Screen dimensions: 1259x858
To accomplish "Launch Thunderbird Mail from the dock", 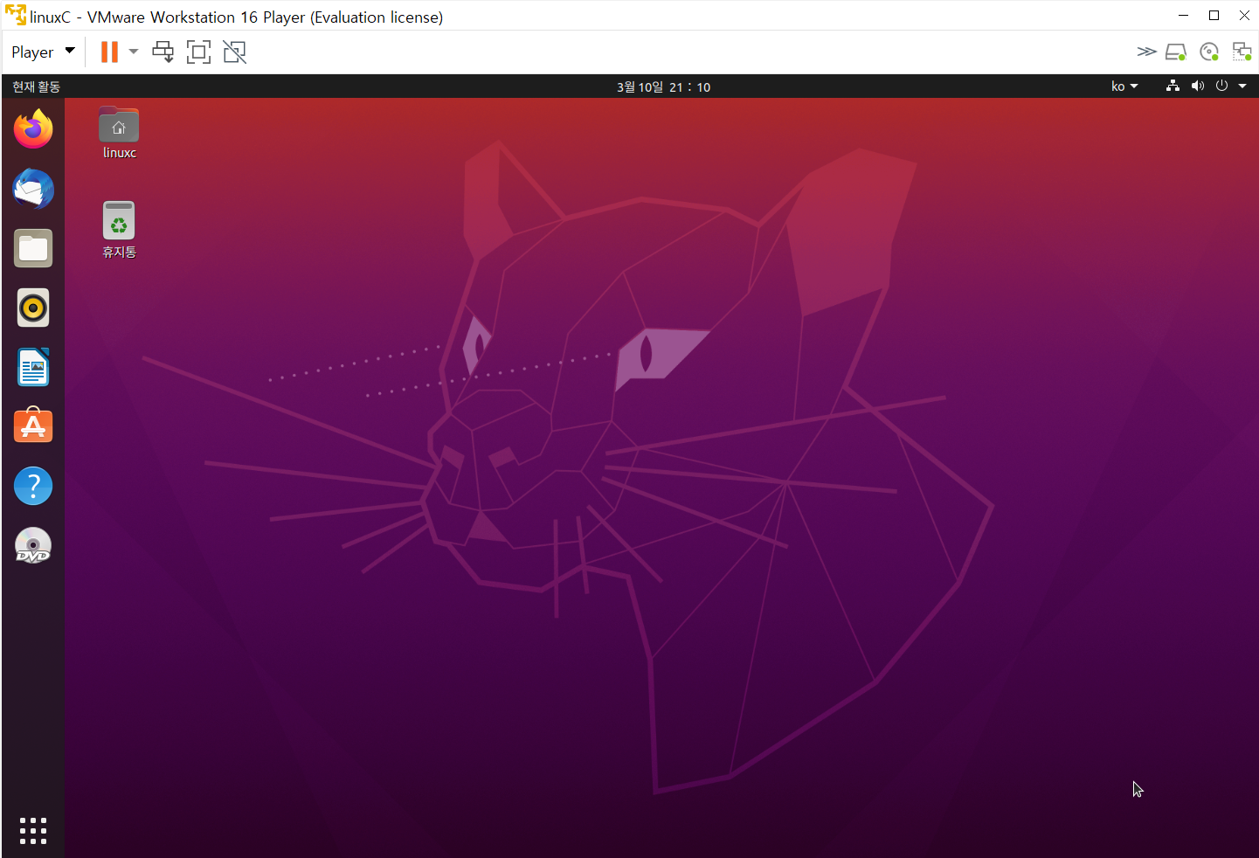I will [x=33, y=189].
